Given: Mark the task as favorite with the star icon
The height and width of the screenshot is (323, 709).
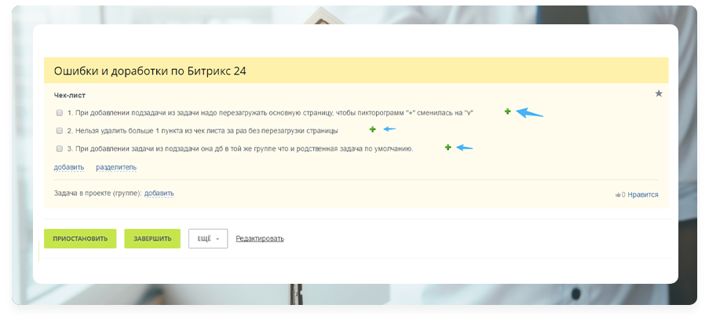Looking at the screenshot, I should click(x=659, y=94).
